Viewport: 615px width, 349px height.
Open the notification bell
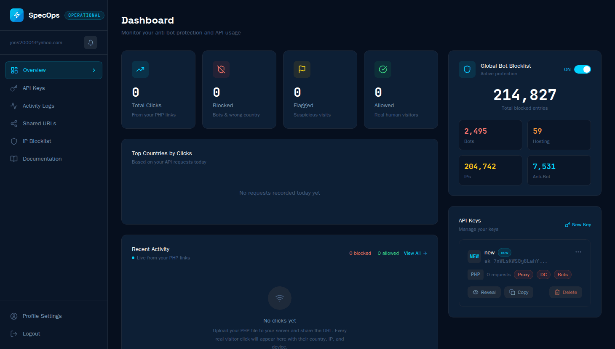click(90, 42)
